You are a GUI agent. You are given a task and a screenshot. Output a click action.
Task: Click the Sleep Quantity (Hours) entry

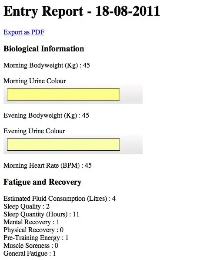(41, 214)
